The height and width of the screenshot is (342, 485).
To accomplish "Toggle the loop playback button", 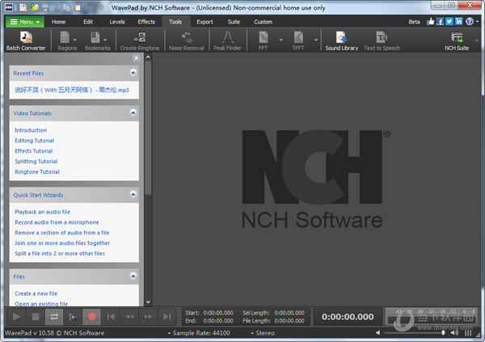I will [54, 317].
